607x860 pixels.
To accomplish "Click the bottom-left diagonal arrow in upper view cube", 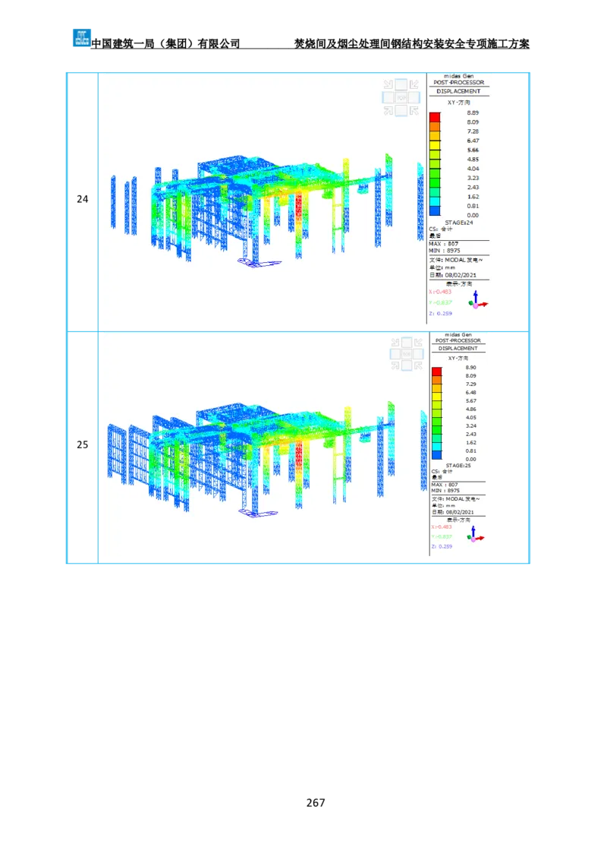I will tap(388, 111).
